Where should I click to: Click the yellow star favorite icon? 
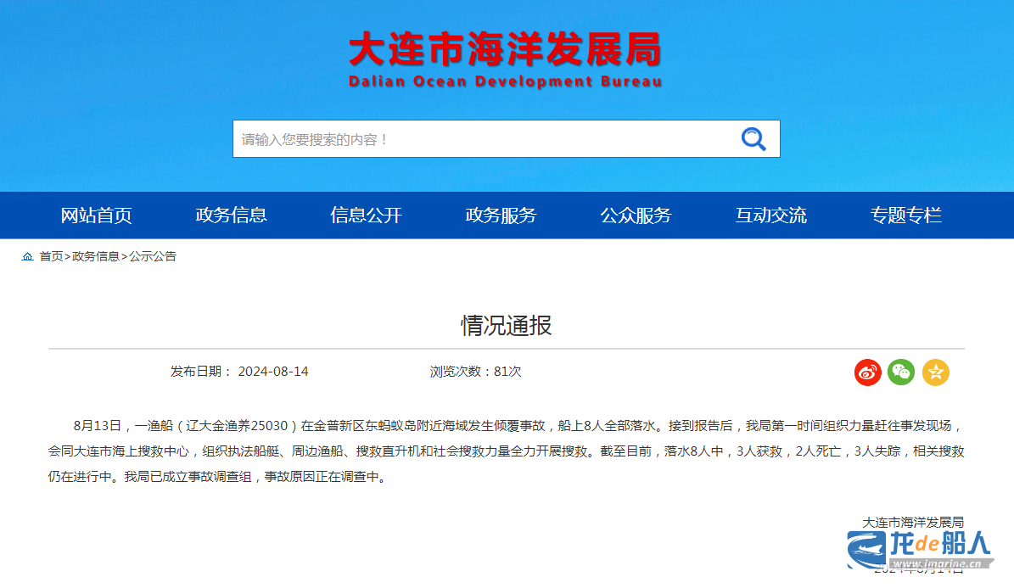pyautogui.click(x=935, y=372)
